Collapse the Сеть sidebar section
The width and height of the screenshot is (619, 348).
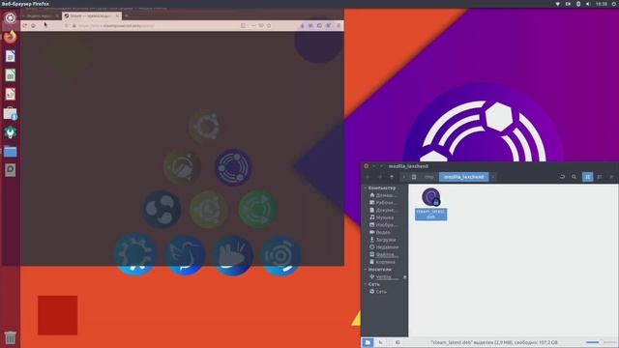click(366, 284)
